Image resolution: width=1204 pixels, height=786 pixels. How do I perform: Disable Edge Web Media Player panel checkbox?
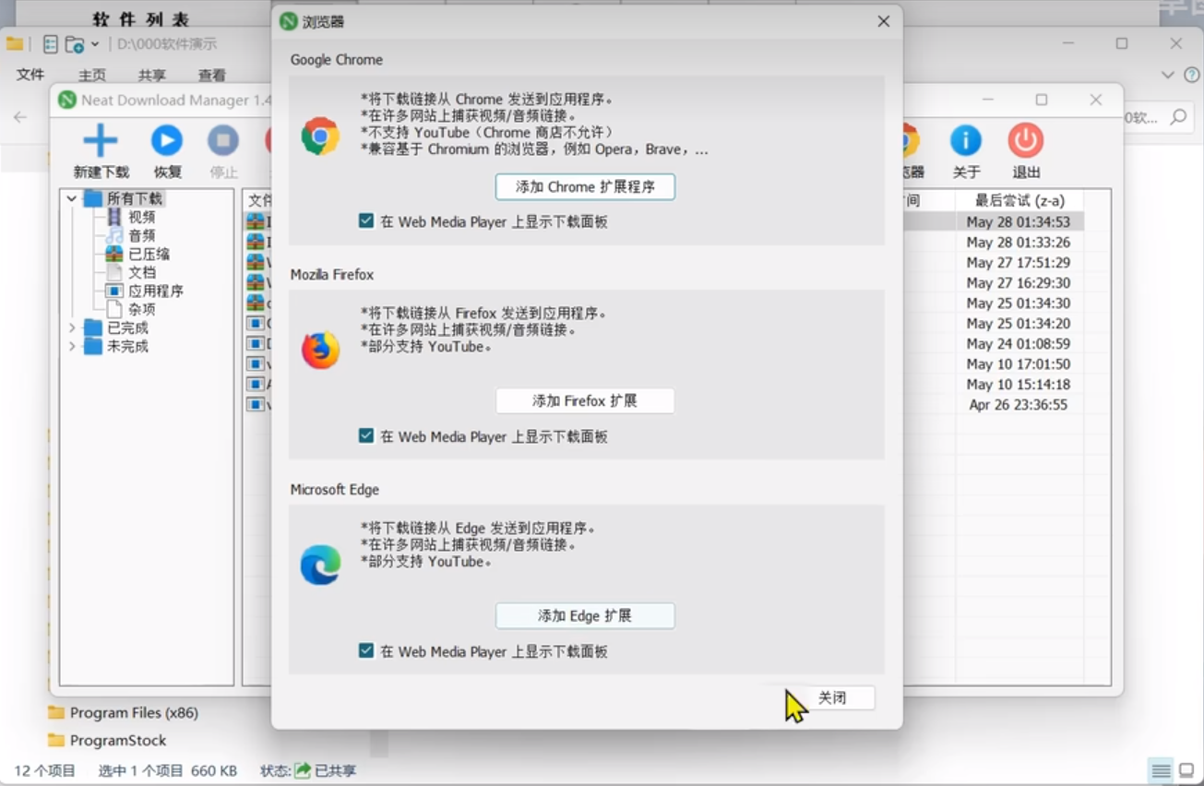[366, 651]
